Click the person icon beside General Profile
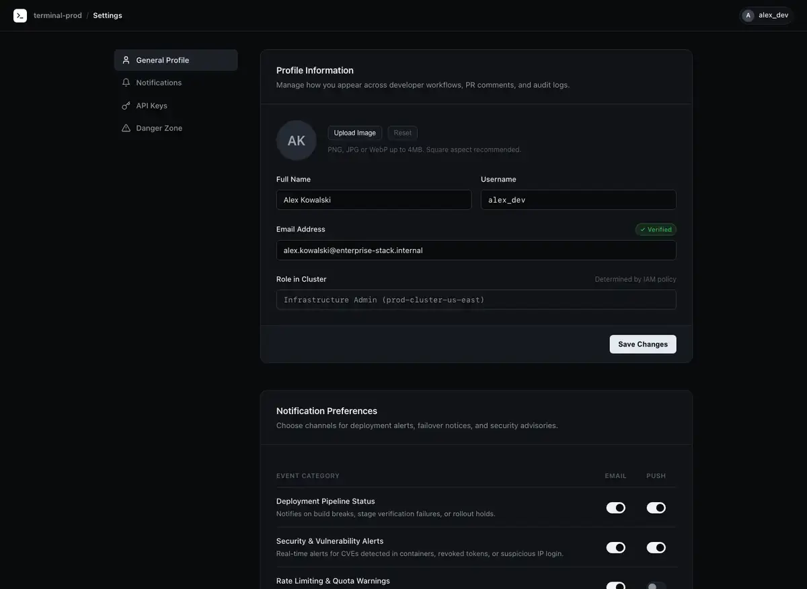 click(126, 60)
